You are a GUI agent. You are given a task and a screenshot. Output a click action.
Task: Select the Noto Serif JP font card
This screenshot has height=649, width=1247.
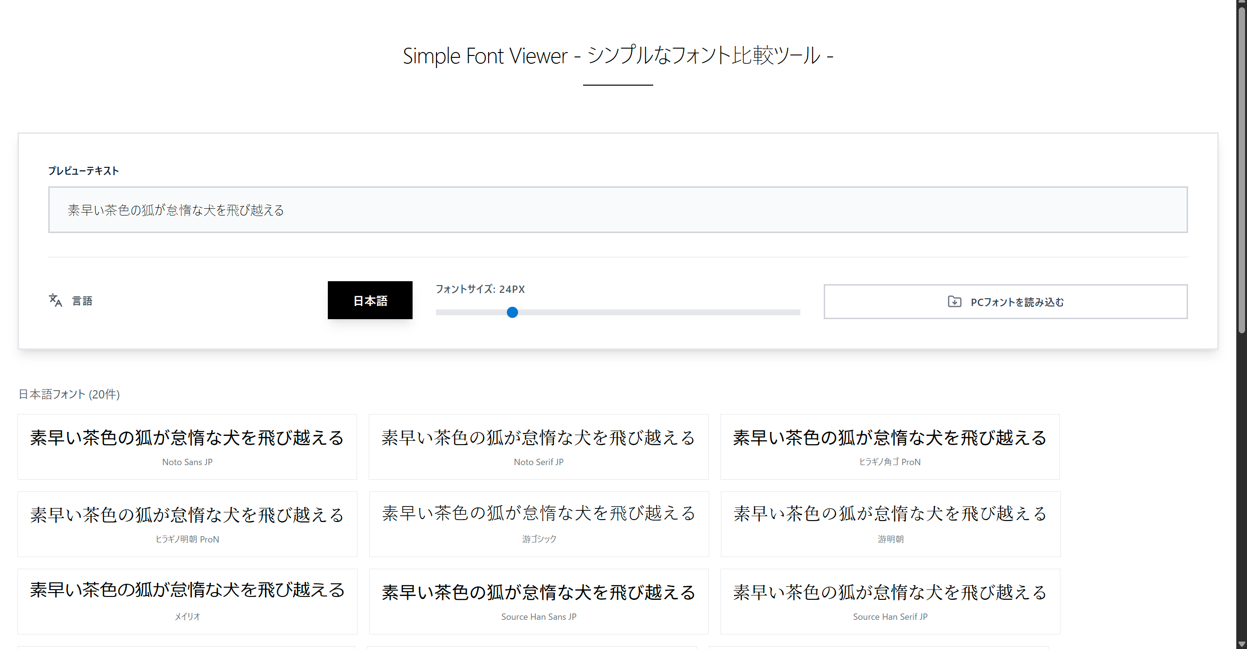coord(538,447)
